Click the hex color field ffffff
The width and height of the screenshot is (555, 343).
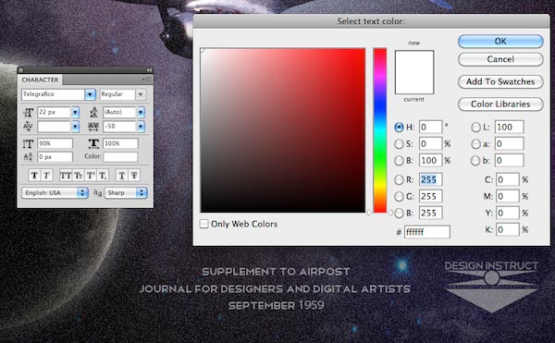[427, 232]
